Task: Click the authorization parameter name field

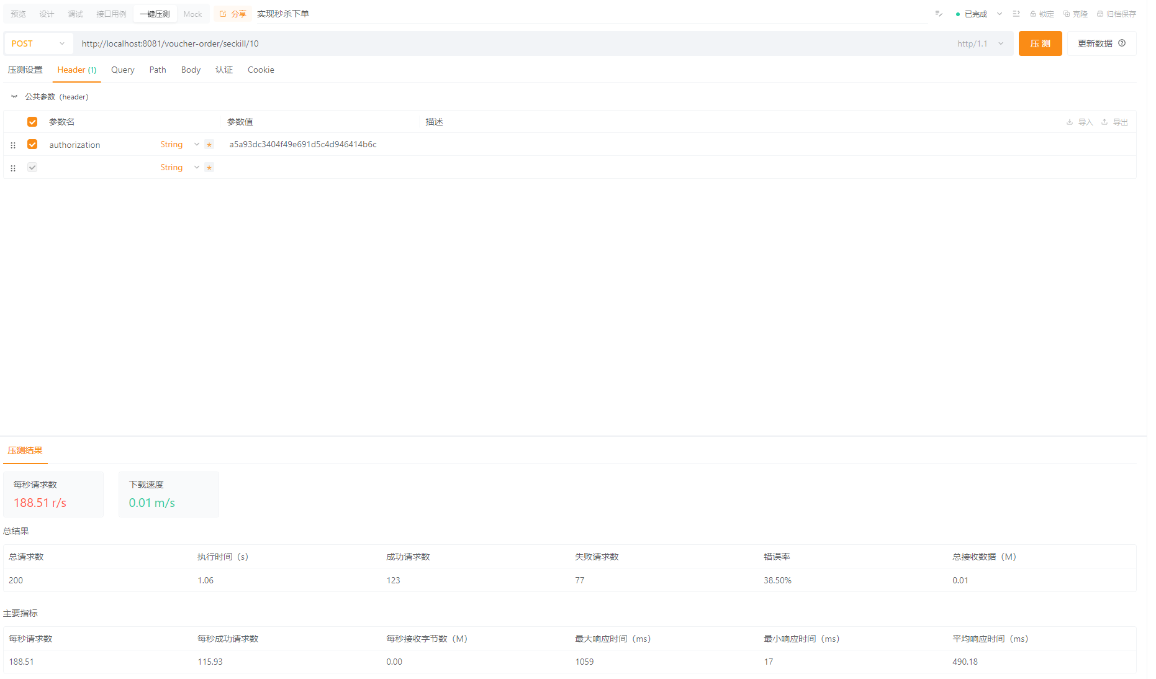Action: coord(99,145)
